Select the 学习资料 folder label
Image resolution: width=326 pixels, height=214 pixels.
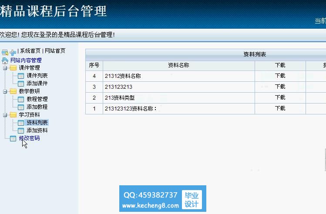[29, 115]
